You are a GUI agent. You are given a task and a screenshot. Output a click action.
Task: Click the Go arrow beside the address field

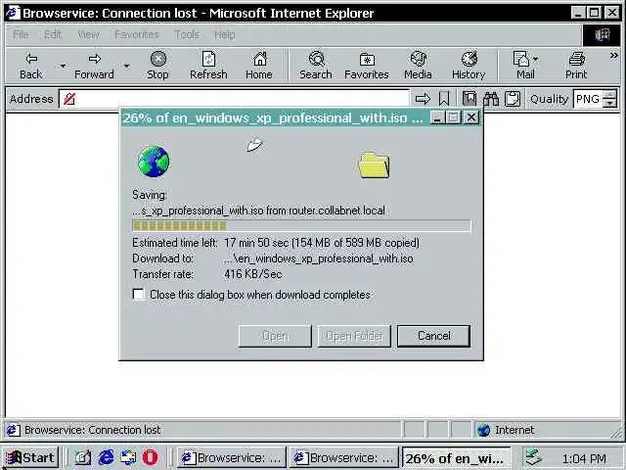423,99
